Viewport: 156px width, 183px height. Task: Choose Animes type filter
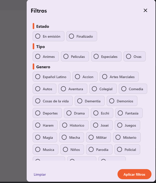click(x=46, y=57)
